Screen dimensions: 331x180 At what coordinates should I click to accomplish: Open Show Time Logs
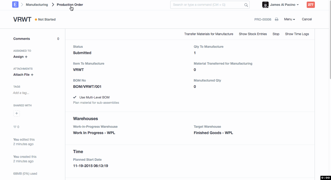tap(297, 34)
